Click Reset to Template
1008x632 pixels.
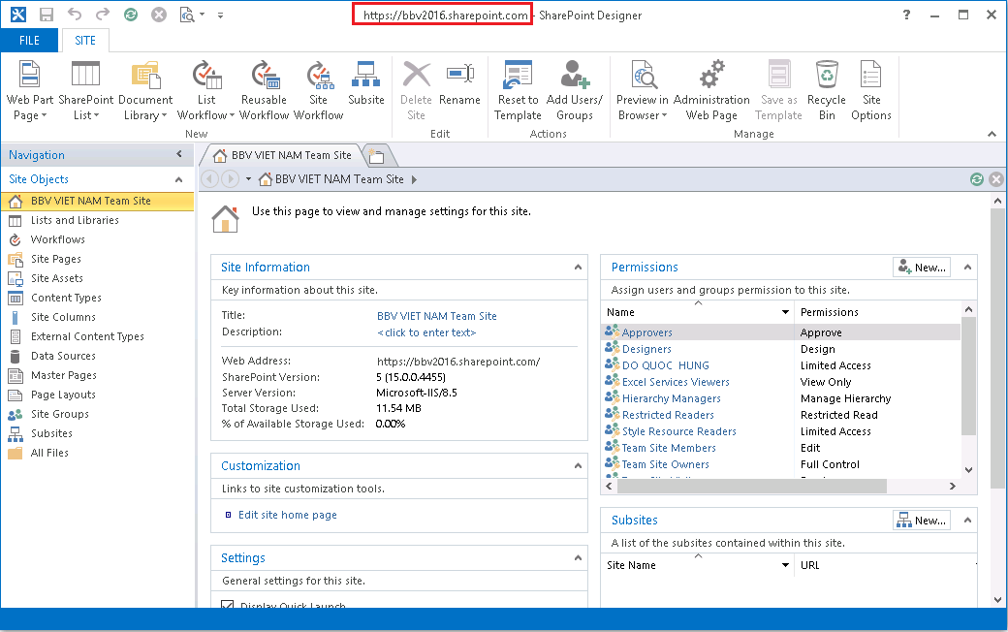(x=519, y=91)
